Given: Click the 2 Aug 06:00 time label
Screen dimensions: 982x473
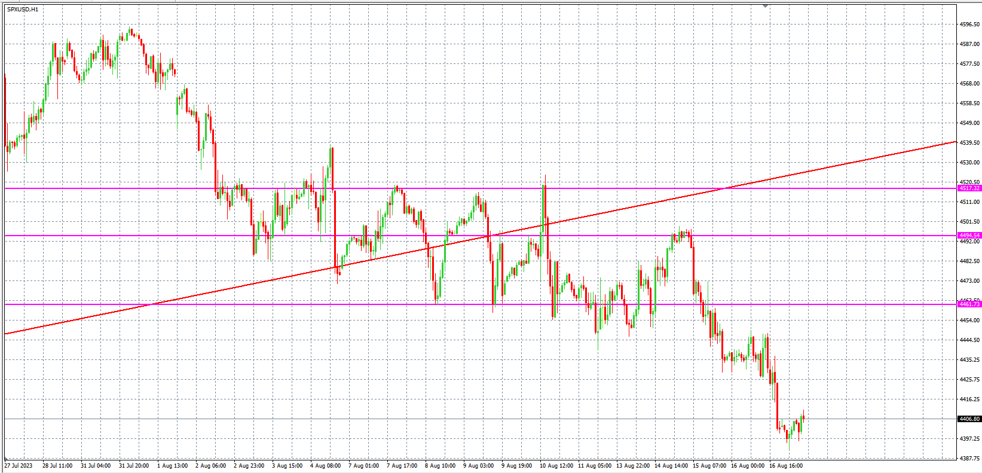Looking at the screenshot, I should coord(210,466).
